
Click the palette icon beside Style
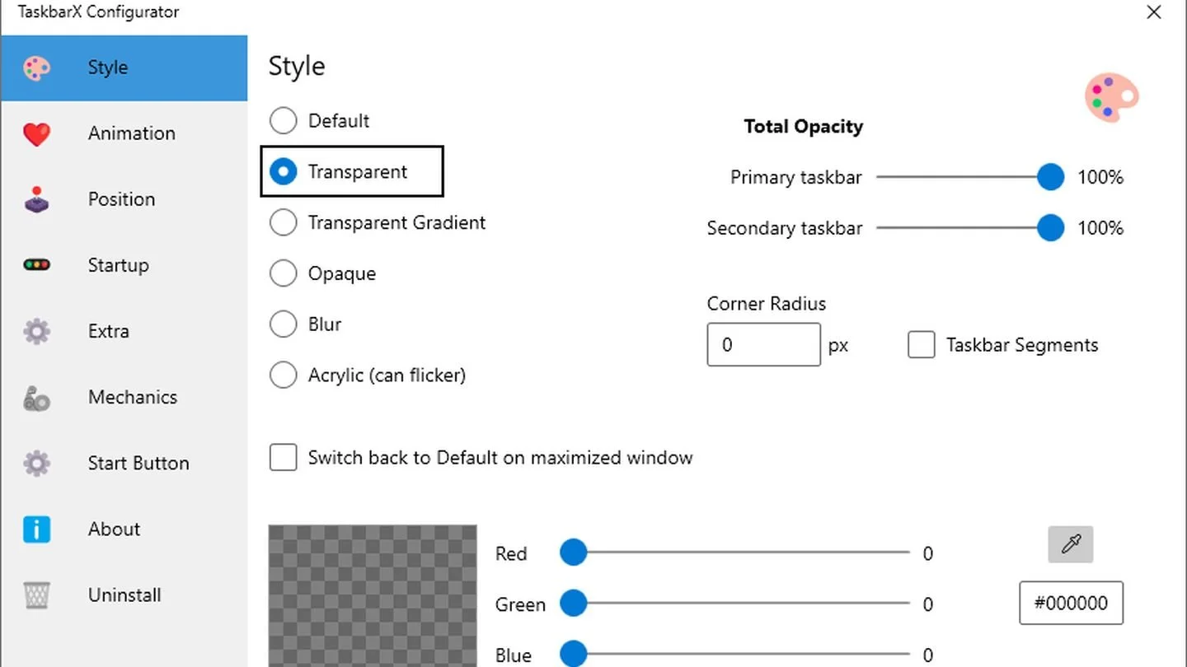pyautogui.click(x=36, y=68)
